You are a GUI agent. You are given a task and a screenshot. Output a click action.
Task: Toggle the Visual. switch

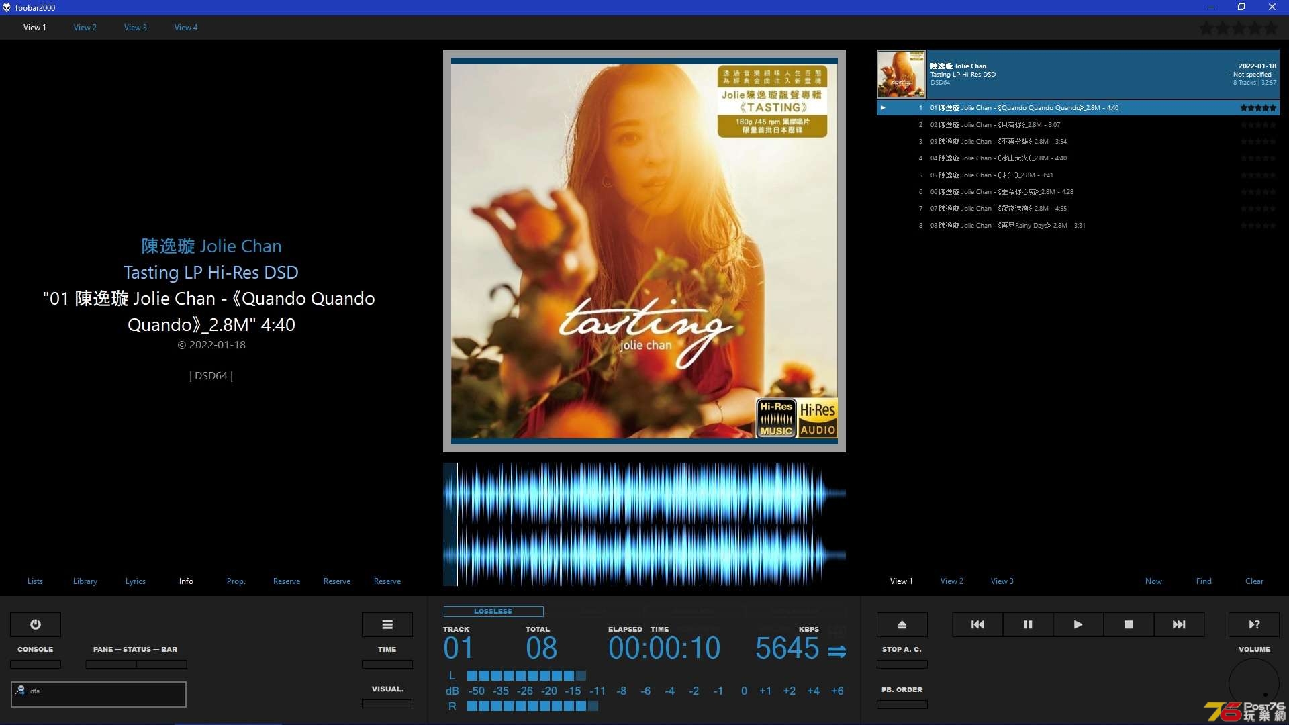pyautogui.click(x=387, y=704)
